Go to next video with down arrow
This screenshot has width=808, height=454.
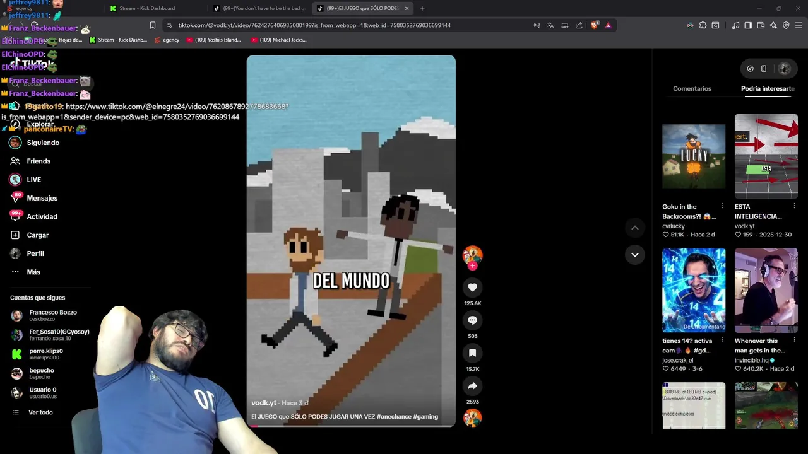(x=635, y=255)
